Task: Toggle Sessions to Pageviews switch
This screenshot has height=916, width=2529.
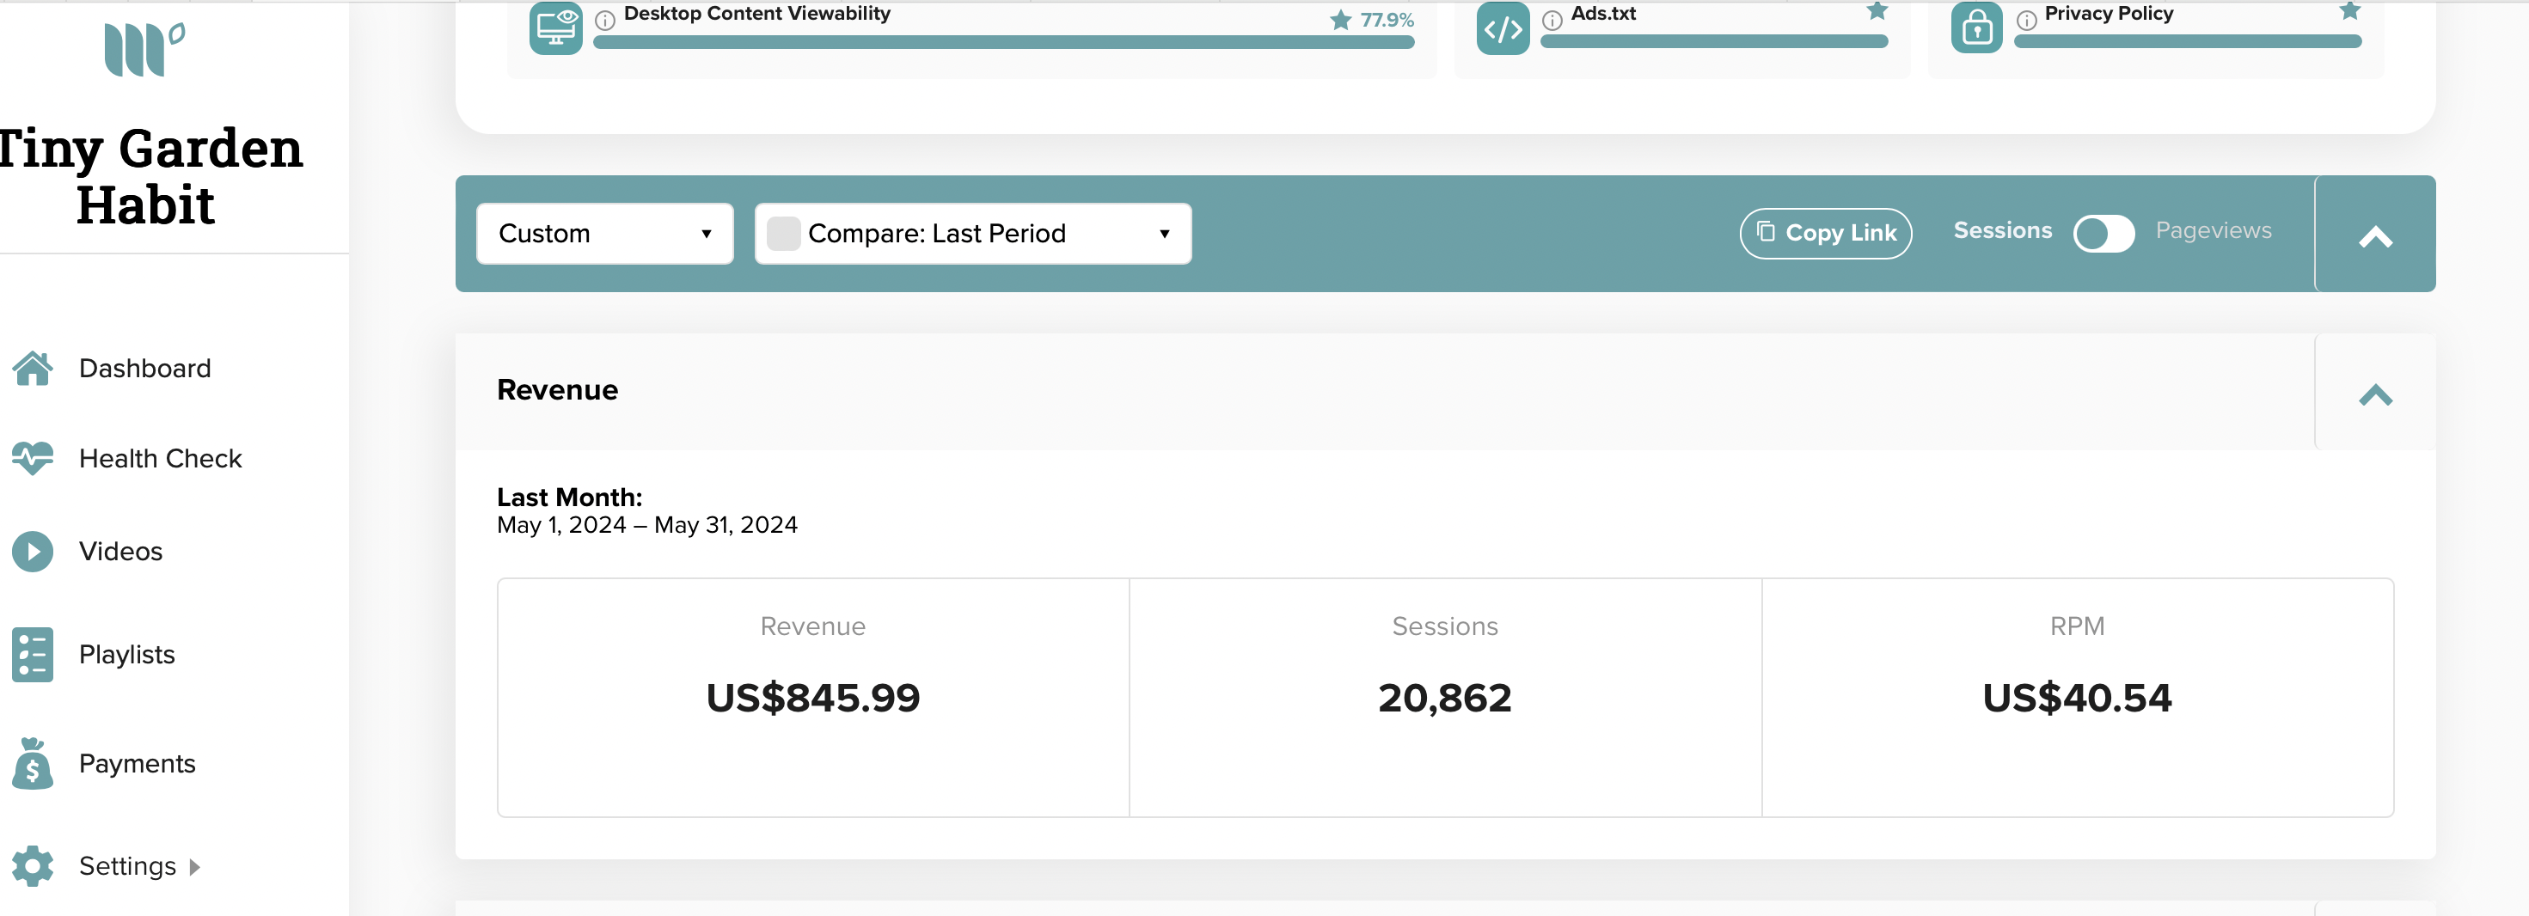Action: 2103,234
